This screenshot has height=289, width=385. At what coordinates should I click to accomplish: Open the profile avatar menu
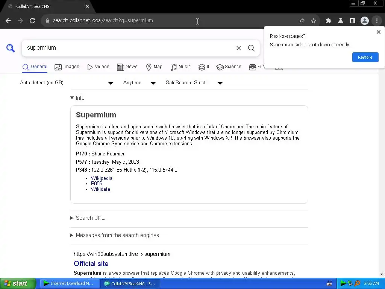pos(365,21)
